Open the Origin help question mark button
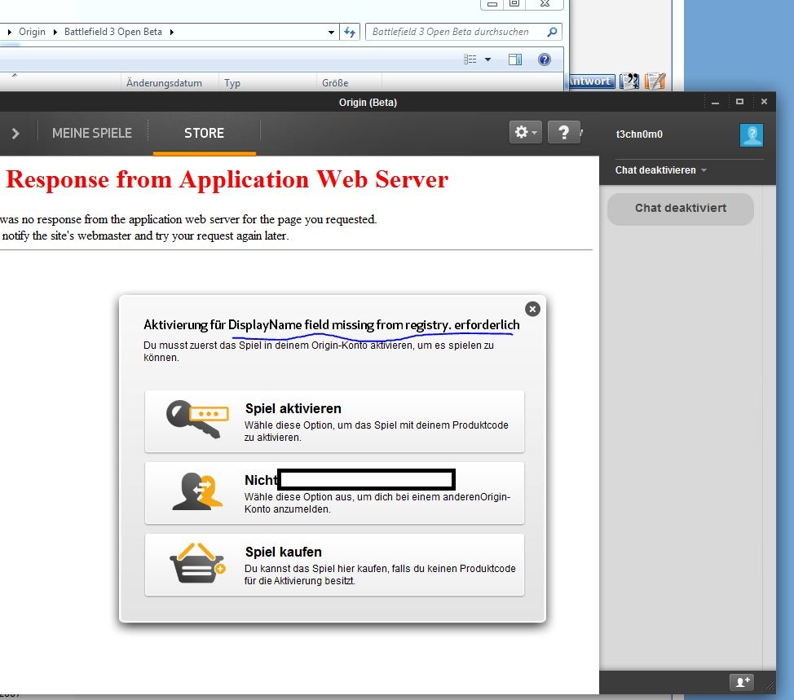 point(563,133)
